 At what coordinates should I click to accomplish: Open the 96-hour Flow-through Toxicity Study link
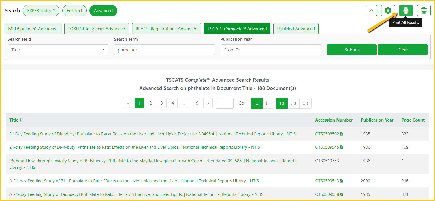(x=126, y=161)
